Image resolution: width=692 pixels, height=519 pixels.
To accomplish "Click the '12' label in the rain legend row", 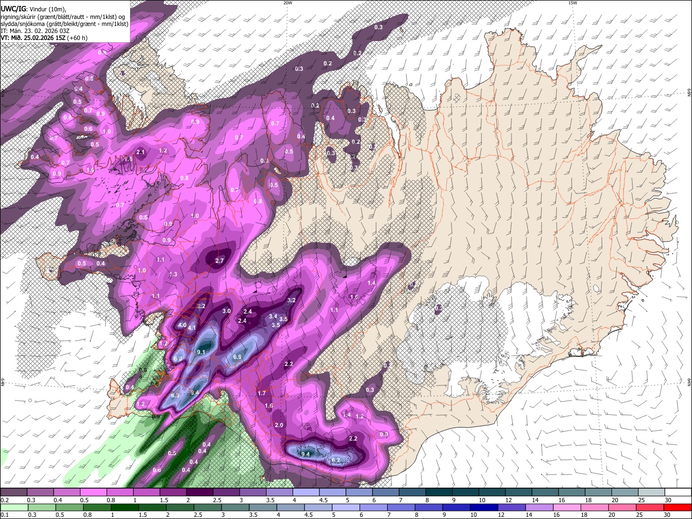I will pyautogui.click(x=501, y=515).
